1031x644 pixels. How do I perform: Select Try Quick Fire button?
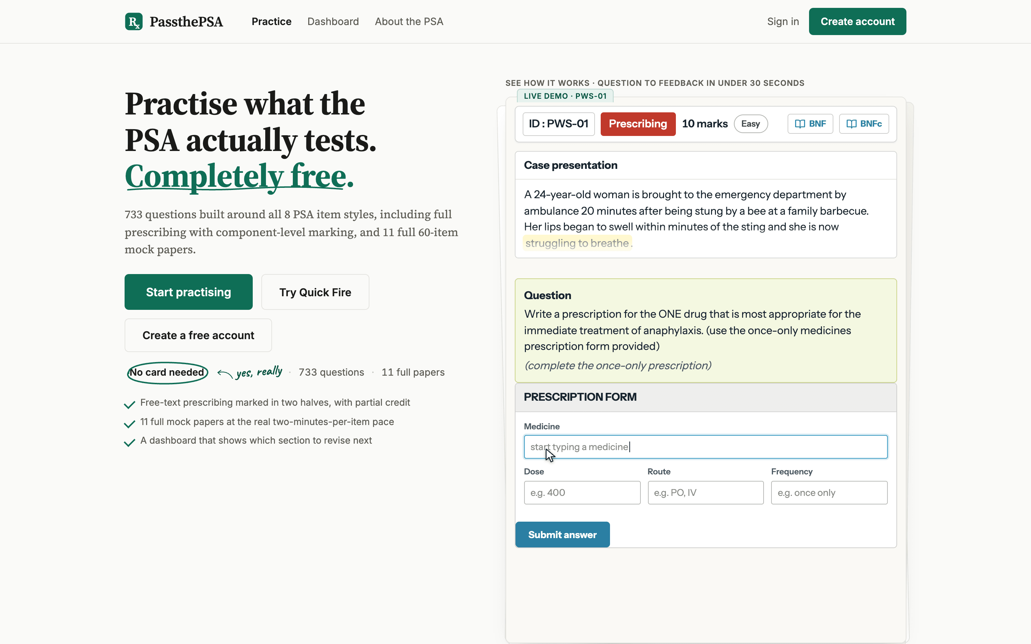click(315, 292)
